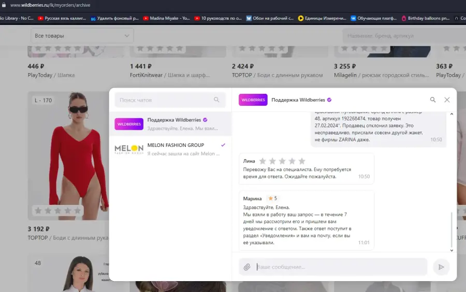Click the Wildberries logo in chat list
466x292 pixels.
coord(129,124)
